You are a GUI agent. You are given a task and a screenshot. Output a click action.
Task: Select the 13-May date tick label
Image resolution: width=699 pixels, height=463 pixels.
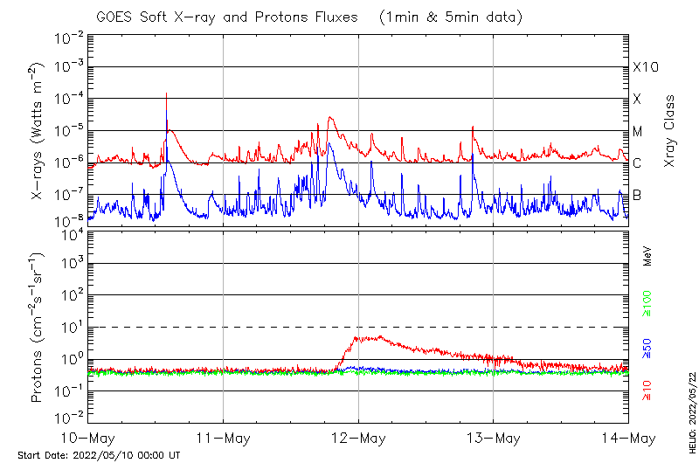493,438
